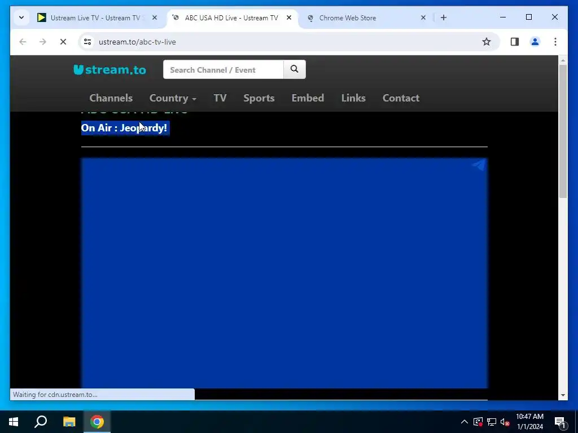Open a new tab with plus button

444,17
